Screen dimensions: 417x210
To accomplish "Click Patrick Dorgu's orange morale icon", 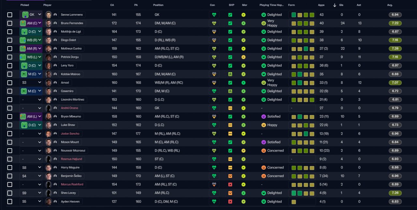I will click(x=243, y=57).
